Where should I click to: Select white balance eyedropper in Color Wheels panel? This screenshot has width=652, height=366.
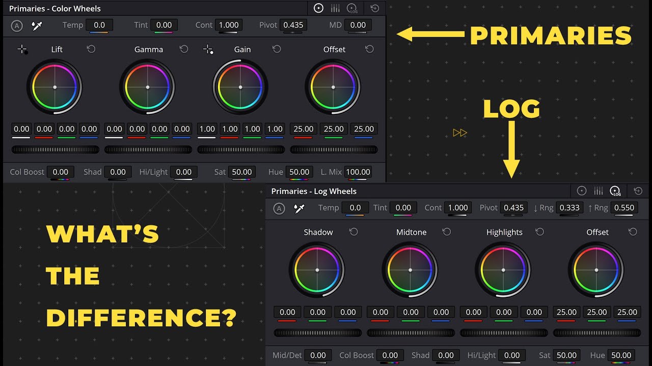point(37,25)
